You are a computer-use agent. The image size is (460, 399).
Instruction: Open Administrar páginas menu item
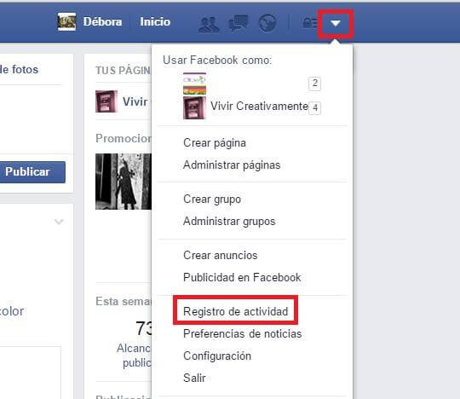coord(232,165)
